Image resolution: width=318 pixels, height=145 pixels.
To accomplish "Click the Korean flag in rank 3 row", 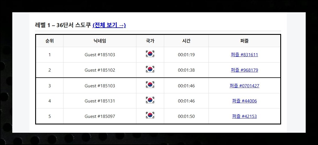I will point(150,84).
